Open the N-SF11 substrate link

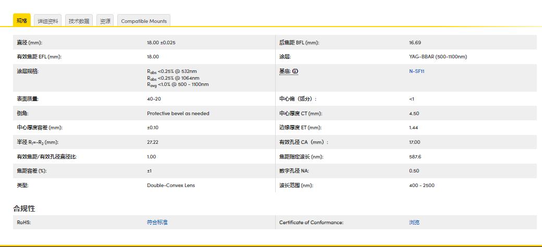pyautogui.click(x=416, y=71)
